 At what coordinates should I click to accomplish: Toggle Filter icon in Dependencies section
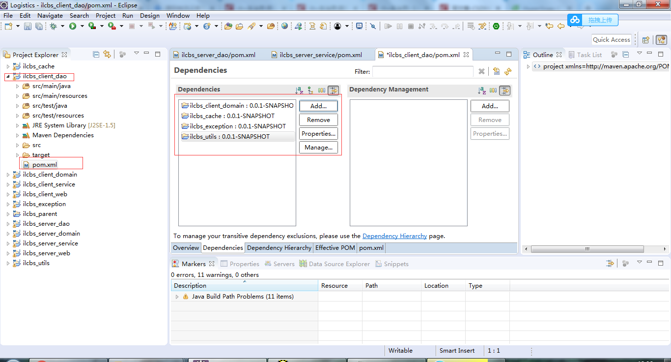[334, 90]
